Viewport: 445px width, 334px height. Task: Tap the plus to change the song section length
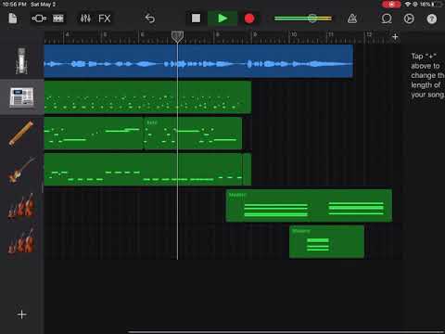tap(395, 37)
